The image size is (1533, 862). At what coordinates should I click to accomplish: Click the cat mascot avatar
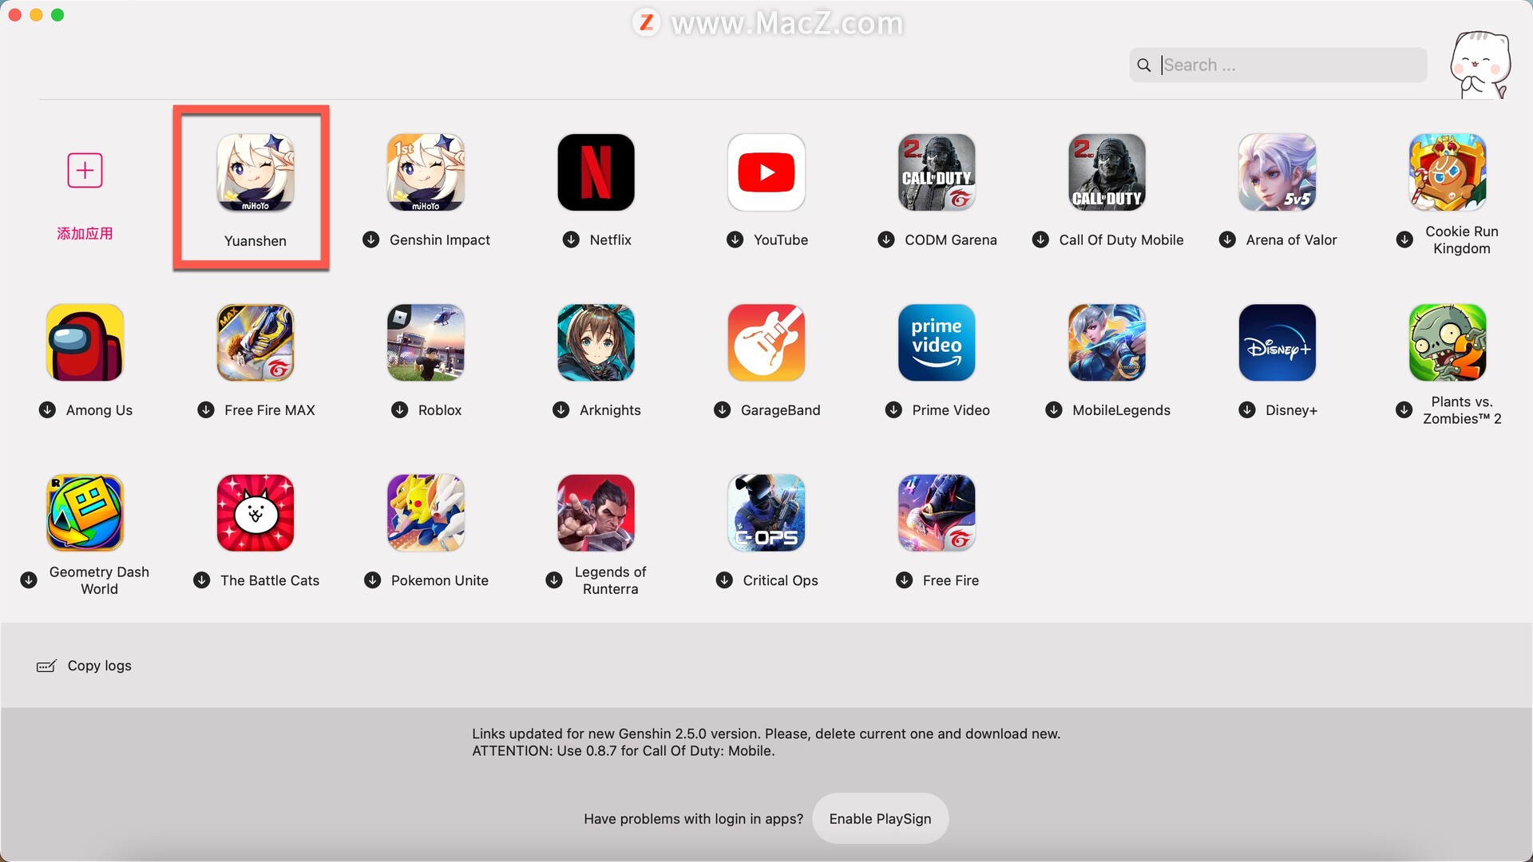point(1481,64)
